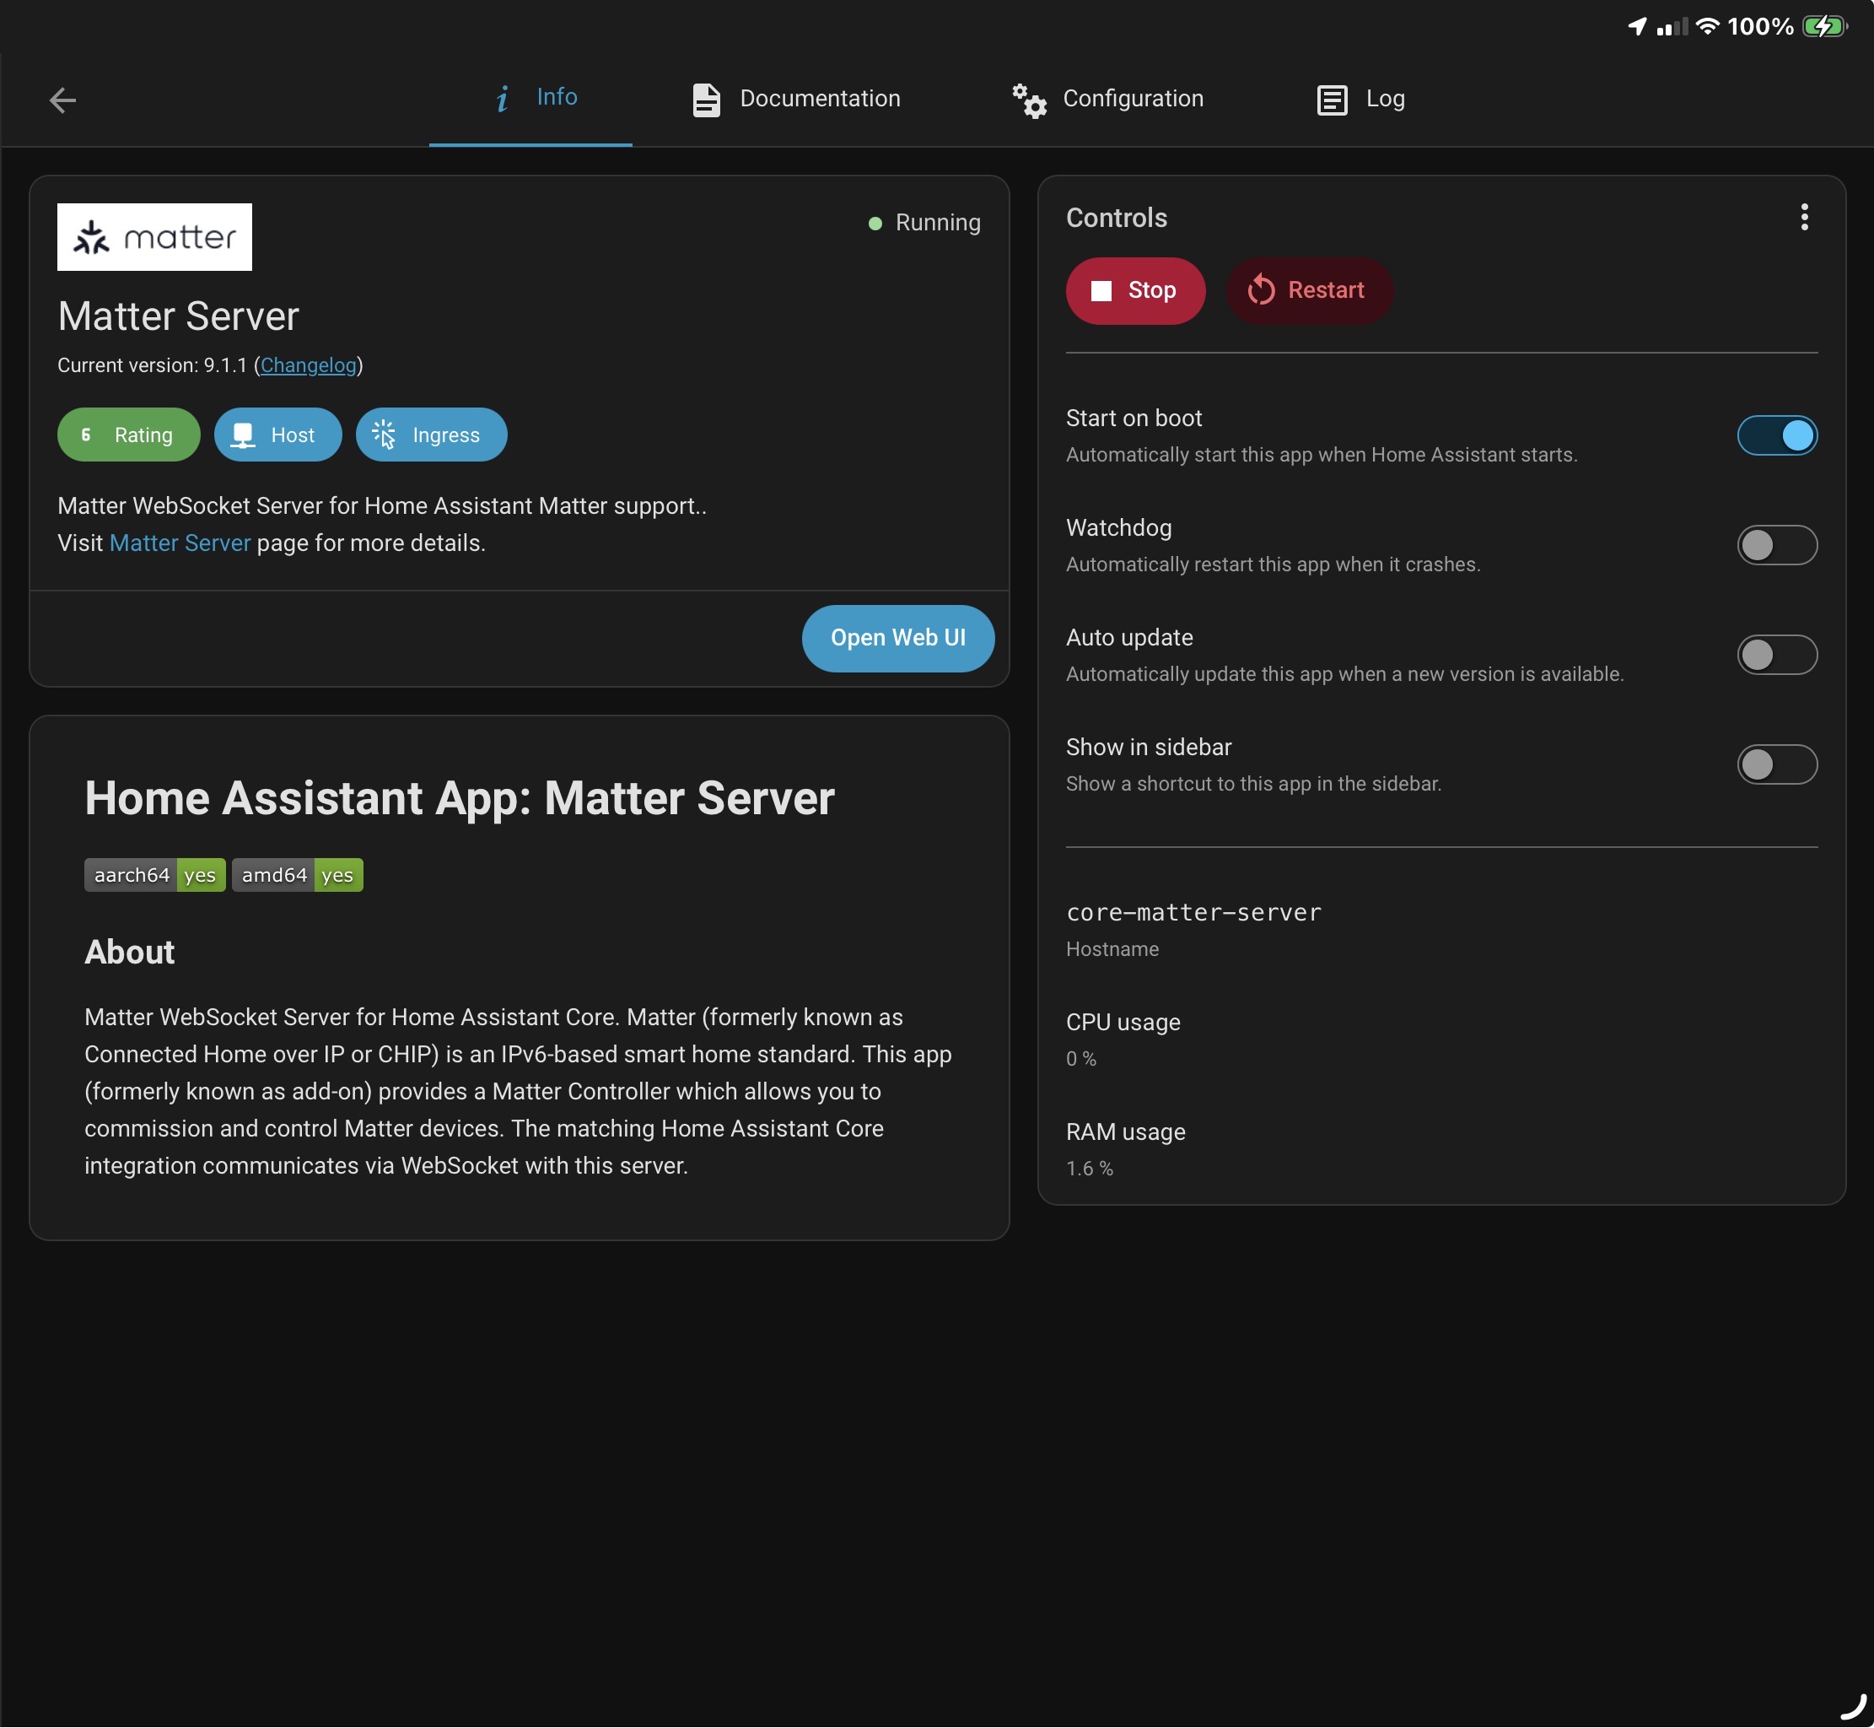Click the 'About' section heading

[130, 952]
